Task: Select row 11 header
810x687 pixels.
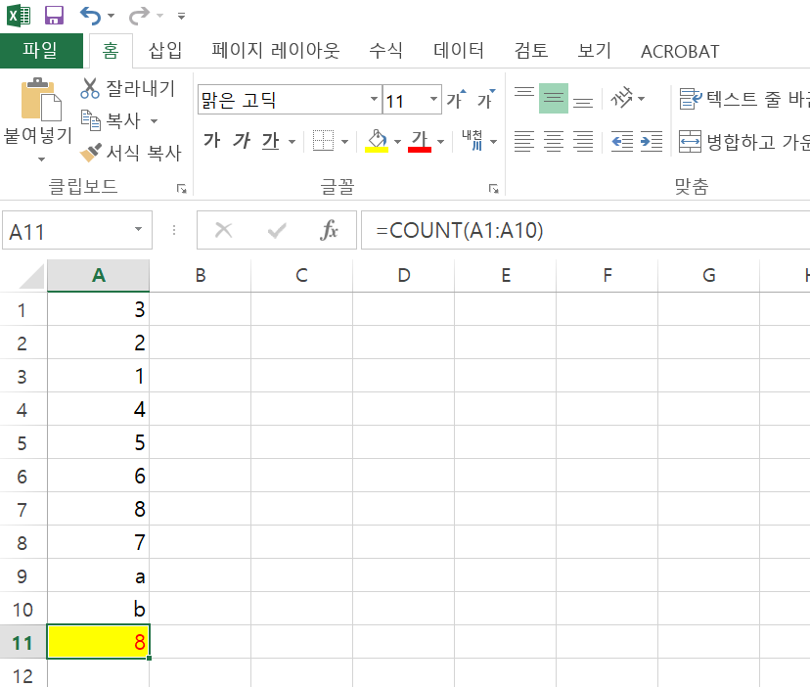Action: pyautogui.click(x=22, y=643)
